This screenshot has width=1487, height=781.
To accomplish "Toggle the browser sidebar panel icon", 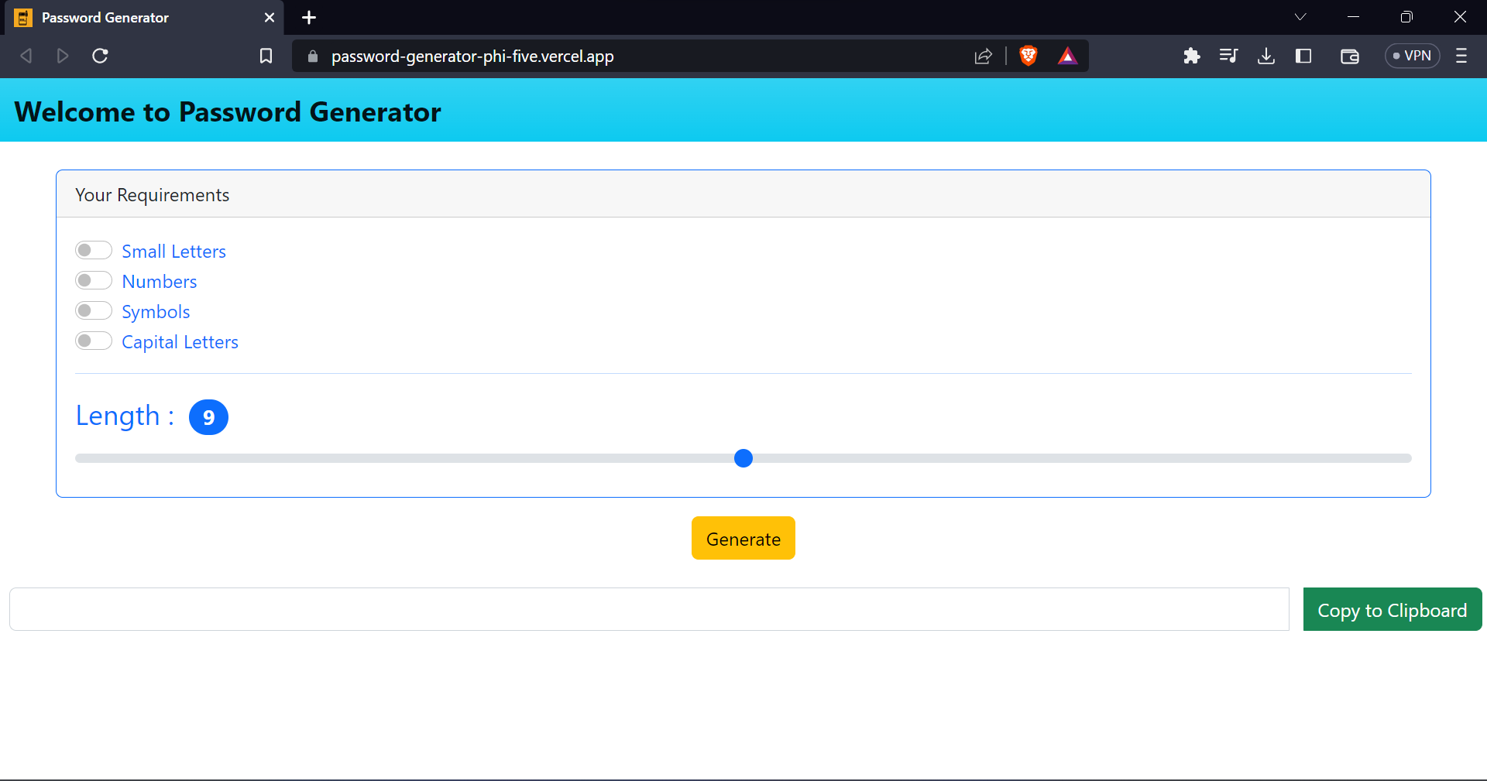I will coord(1303,56).
